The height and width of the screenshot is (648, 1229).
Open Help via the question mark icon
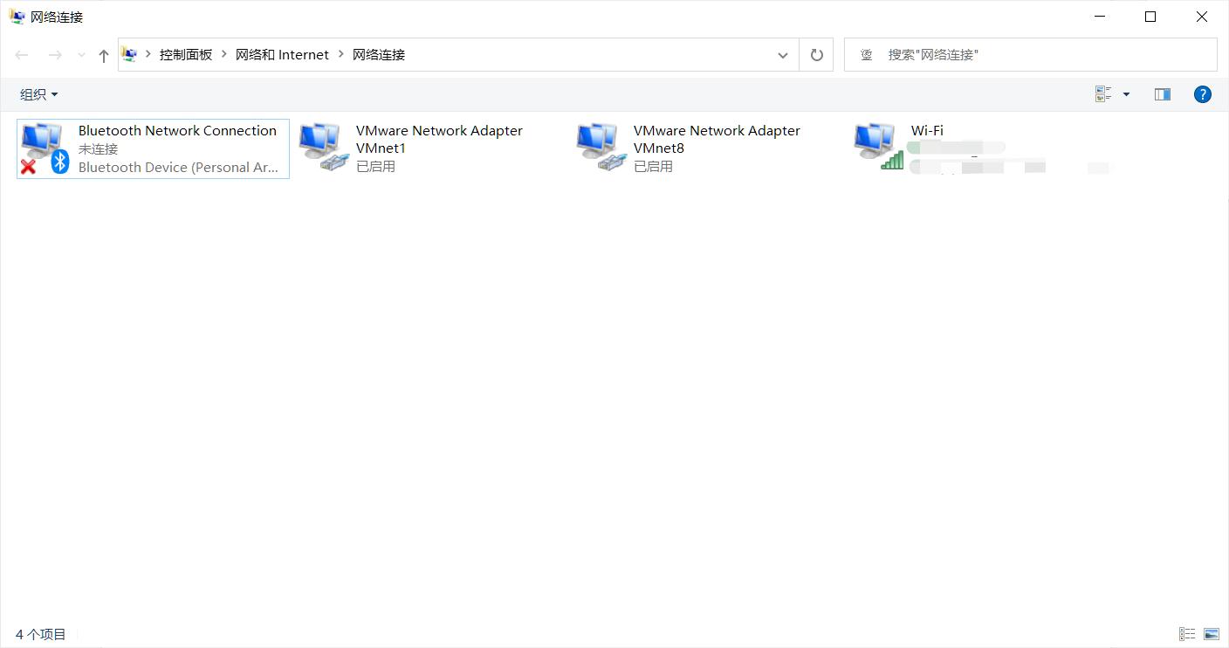click(x=1203, y=93)
